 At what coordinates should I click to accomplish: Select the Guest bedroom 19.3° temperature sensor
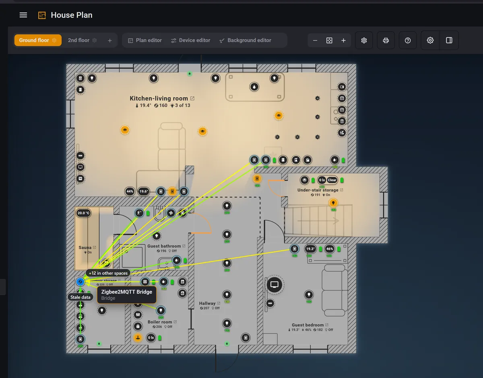[x=310, y=249]
